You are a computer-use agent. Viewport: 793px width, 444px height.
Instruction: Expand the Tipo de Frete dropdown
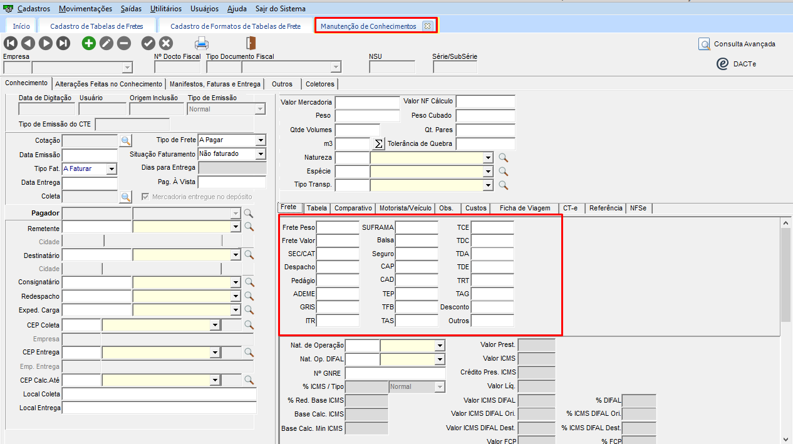click(x=261, y=140)
